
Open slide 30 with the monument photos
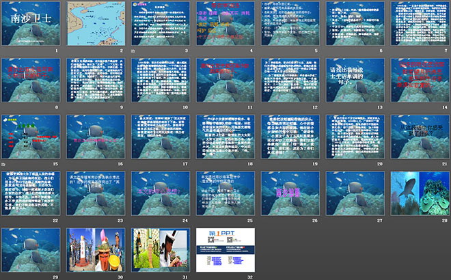click(x=94, y=250)
